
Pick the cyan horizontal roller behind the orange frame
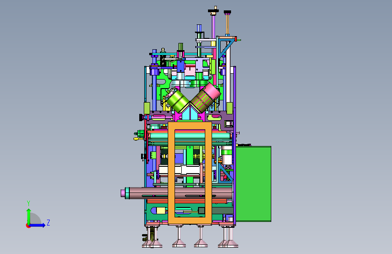[190, 136]
